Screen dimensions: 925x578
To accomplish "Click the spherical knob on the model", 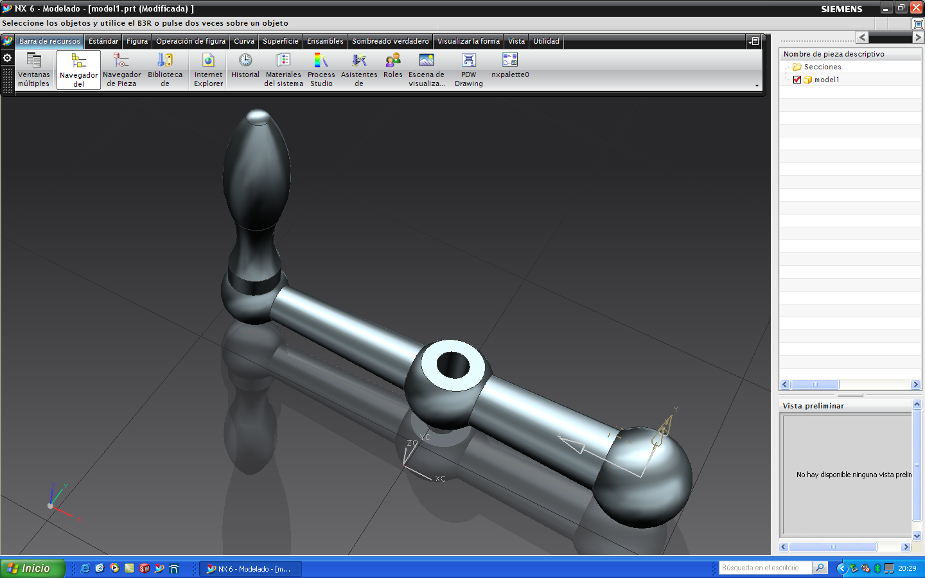I will pyautogui.click(x=642, y=478).
